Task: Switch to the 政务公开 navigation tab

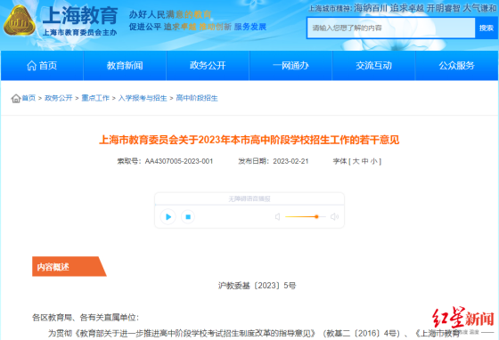Action: tap(208, 66)
